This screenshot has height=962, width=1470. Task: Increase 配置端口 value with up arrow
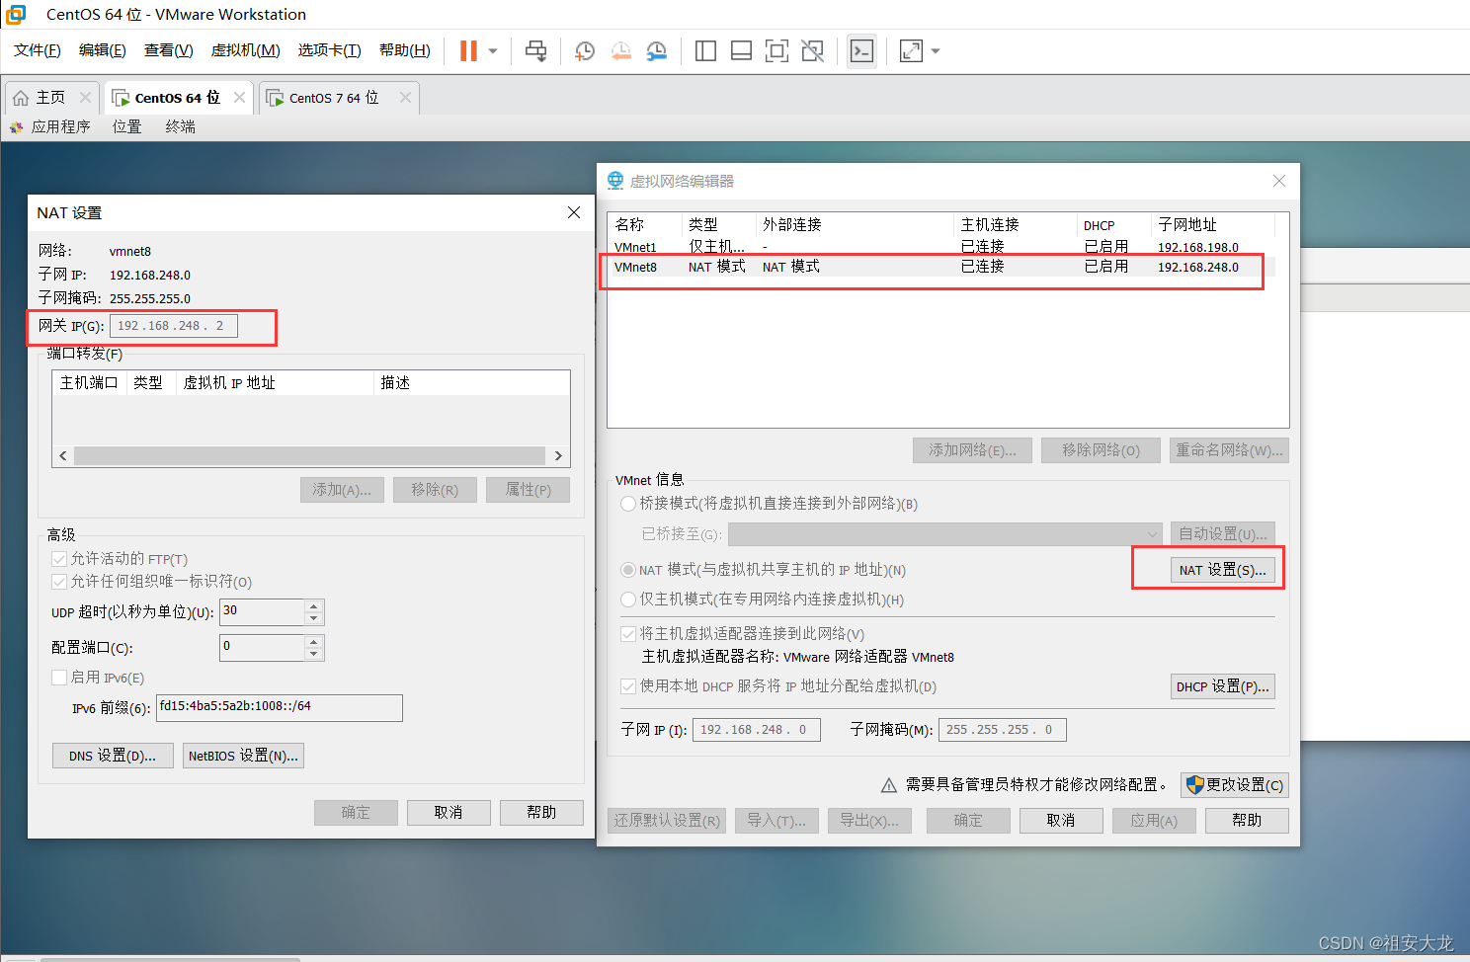[x=314, y=641]
